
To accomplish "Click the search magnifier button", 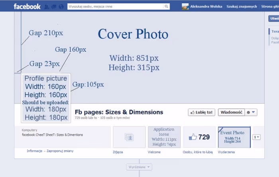I will click(x=166, y=6).
